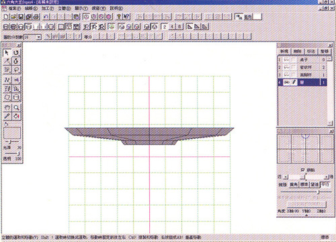Toggle visibility of layer row 3
The image size is (336, 242).
[286, 74]
